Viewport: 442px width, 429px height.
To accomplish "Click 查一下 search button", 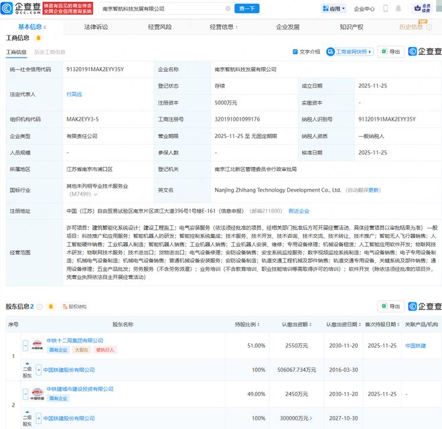I will pyautogui.click(x=247, y=9).
